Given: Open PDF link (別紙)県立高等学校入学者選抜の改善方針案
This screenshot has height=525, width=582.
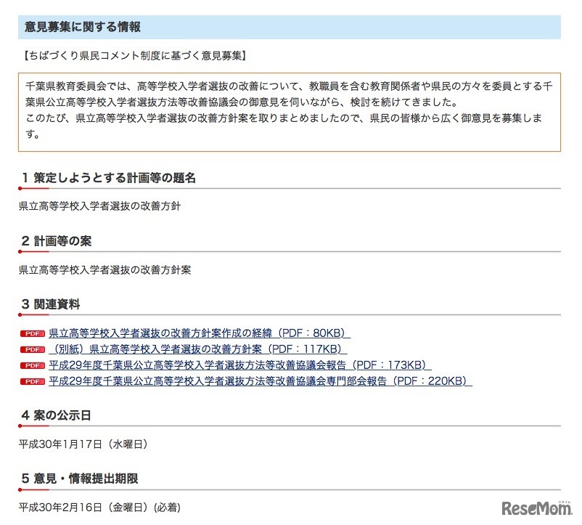Looking at the screenshot, I should (198, 349).
